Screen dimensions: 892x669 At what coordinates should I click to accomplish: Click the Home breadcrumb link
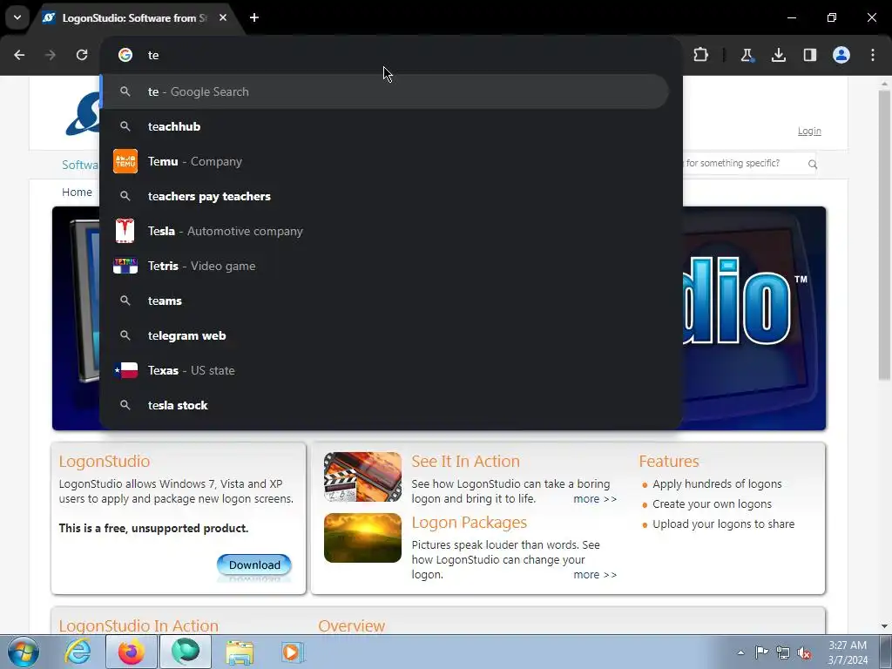click(x=77, y=193)
